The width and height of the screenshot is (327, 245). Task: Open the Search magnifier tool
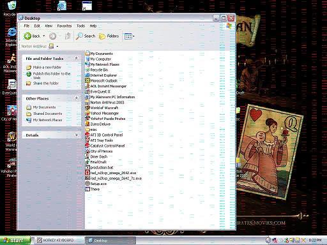point(86,36)
